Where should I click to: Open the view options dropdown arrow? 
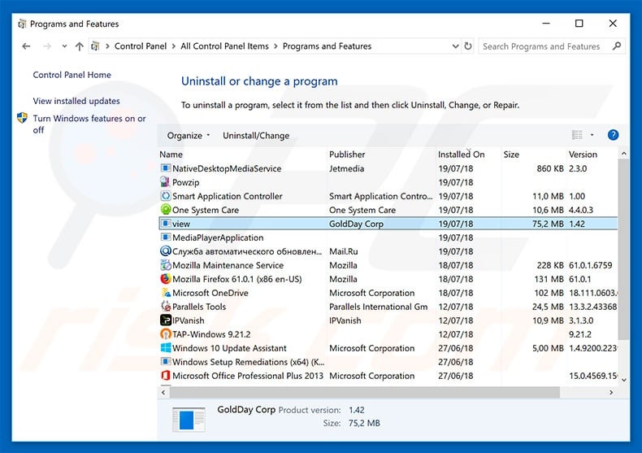point(592,135)
